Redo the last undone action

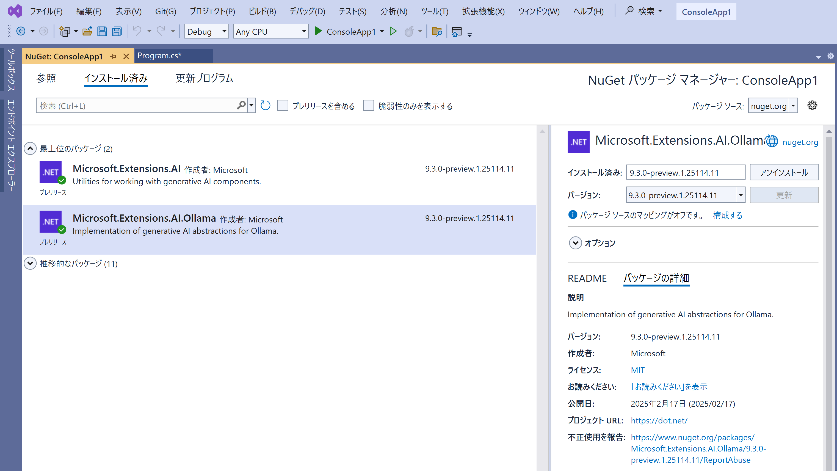coord(161,31)
